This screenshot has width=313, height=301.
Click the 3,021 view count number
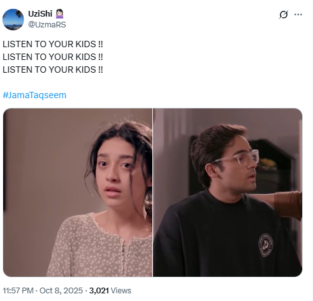click(x=99, y=291)
